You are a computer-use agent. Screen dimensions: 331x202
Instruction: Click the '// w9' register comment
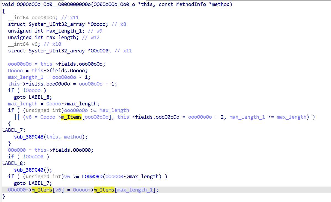point(95,31)
